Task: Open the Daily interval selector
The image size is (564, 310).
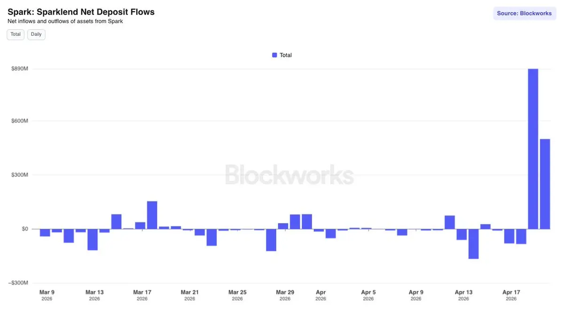Action: coord(36,34)
